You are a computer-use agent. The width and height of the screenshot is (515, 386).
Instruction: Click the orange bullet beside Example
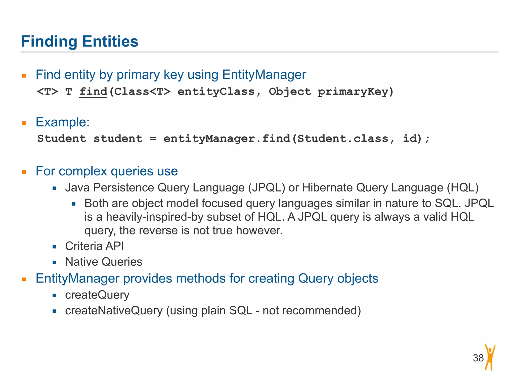coord(24,123)
